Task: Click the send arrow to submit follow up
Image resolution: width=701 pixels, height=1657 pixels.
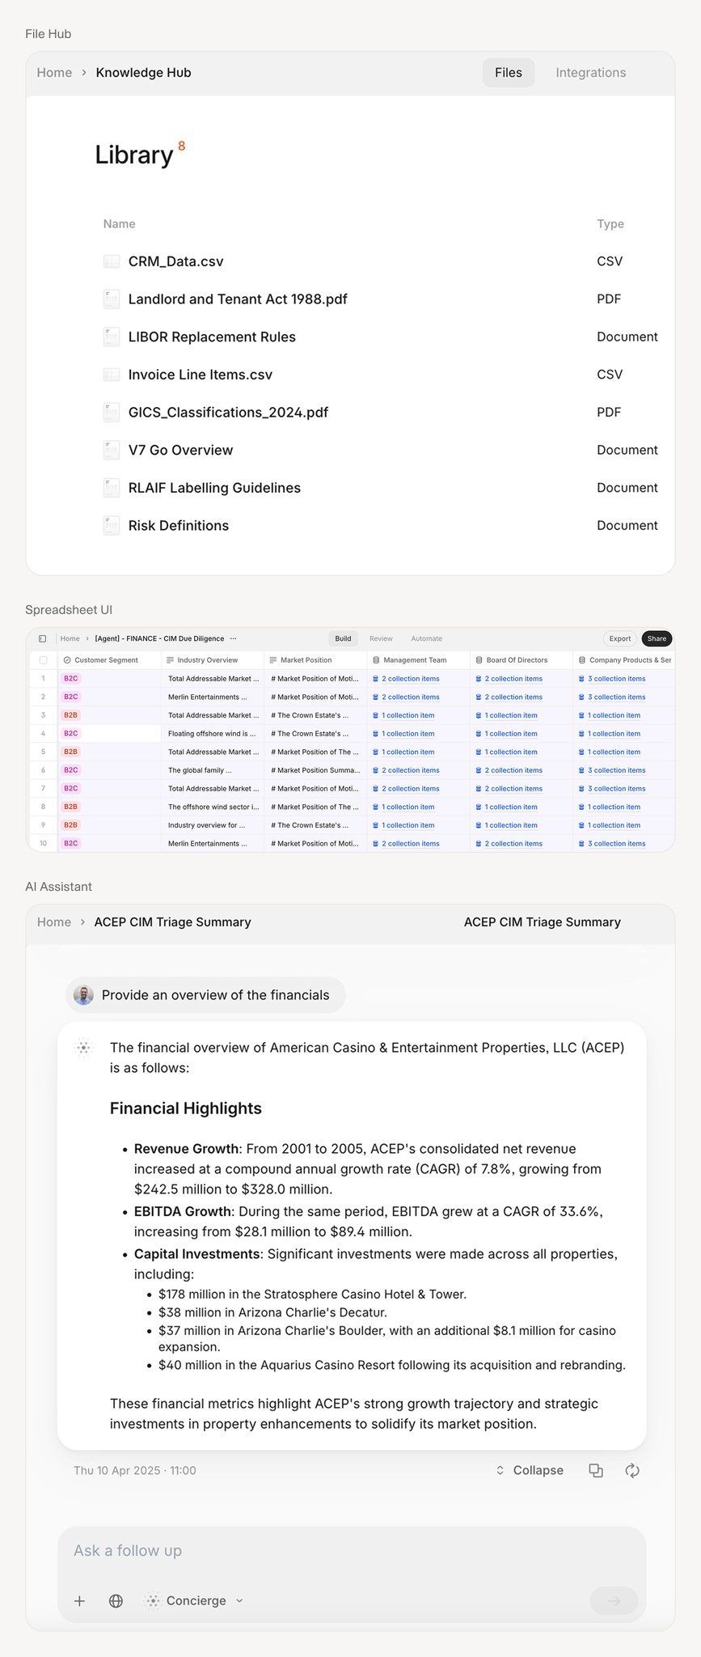Action: click(x=613, y=1600)
